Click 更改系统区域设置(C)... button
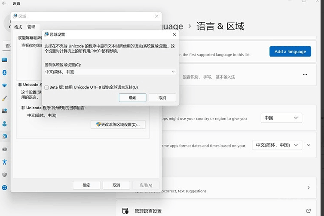This screenshot has width=324, height=216. [118, 124]
